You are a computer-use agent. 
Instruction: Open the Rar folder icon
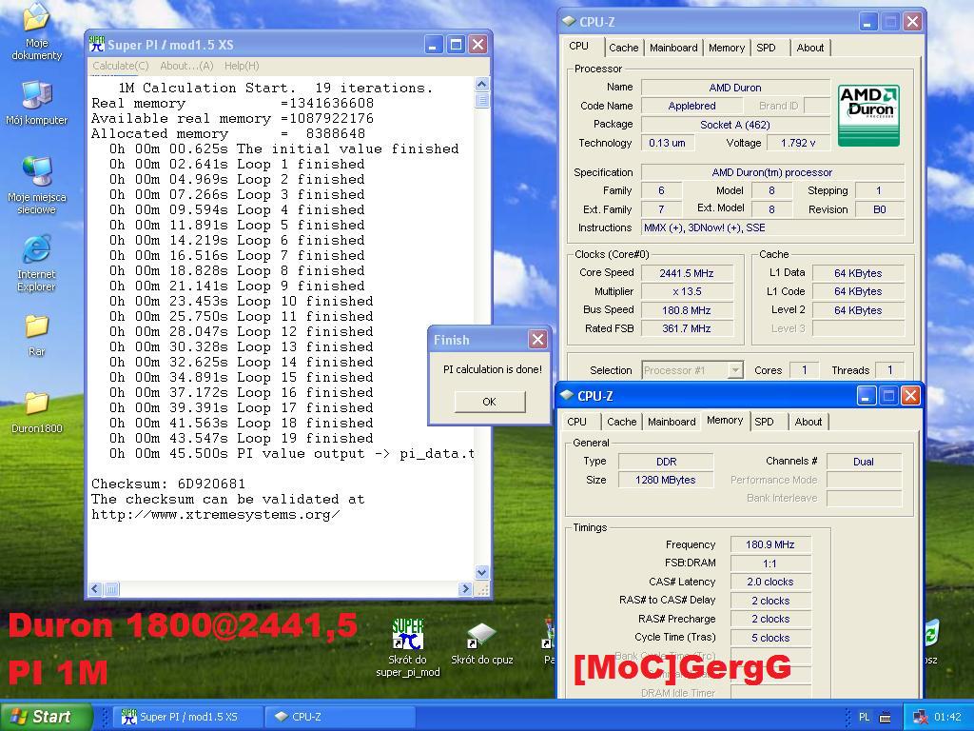click(x=37, y=335)
